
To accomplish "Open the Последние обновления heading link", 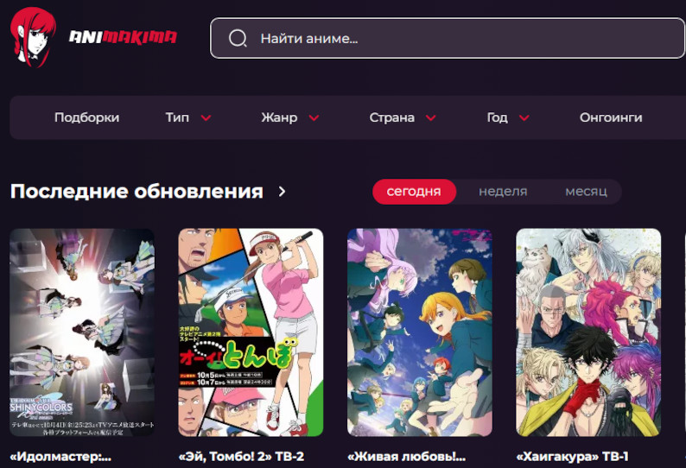I will tap(137, 192).
